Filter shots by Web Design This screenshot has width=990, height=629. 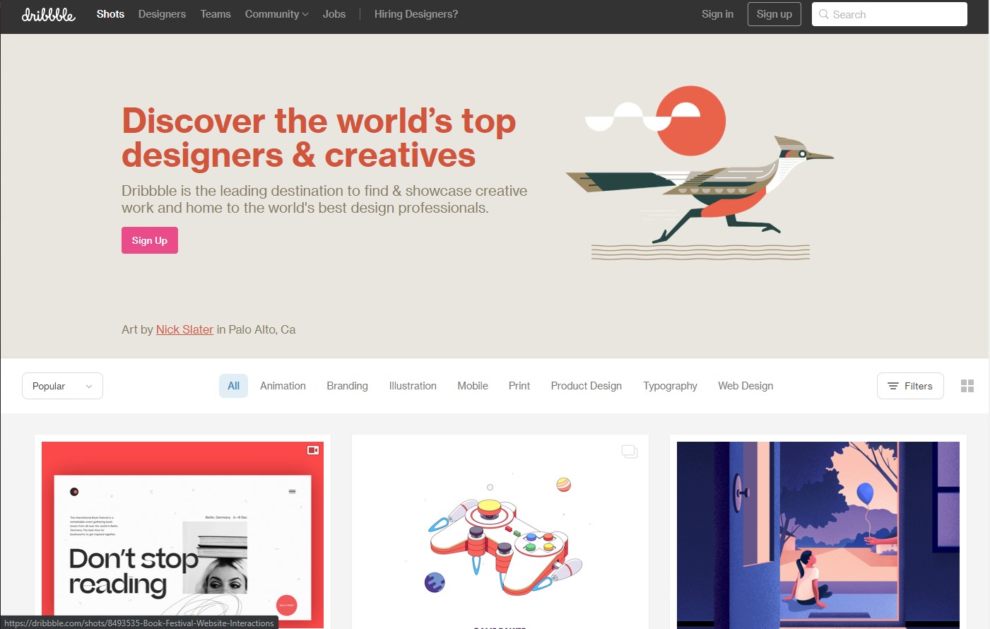(x=746, y=386)
